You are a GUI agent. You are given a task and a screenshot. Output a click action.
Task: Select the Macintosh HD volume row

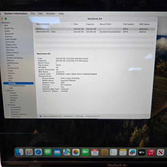point(95,29)
